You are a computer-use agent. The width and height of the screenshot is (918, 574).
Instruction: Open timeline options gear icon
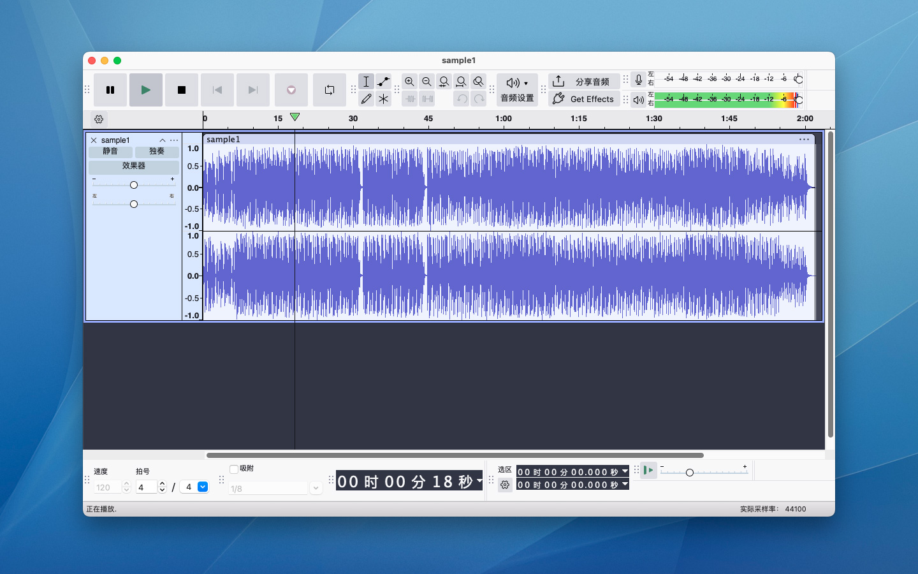(99, 119)
